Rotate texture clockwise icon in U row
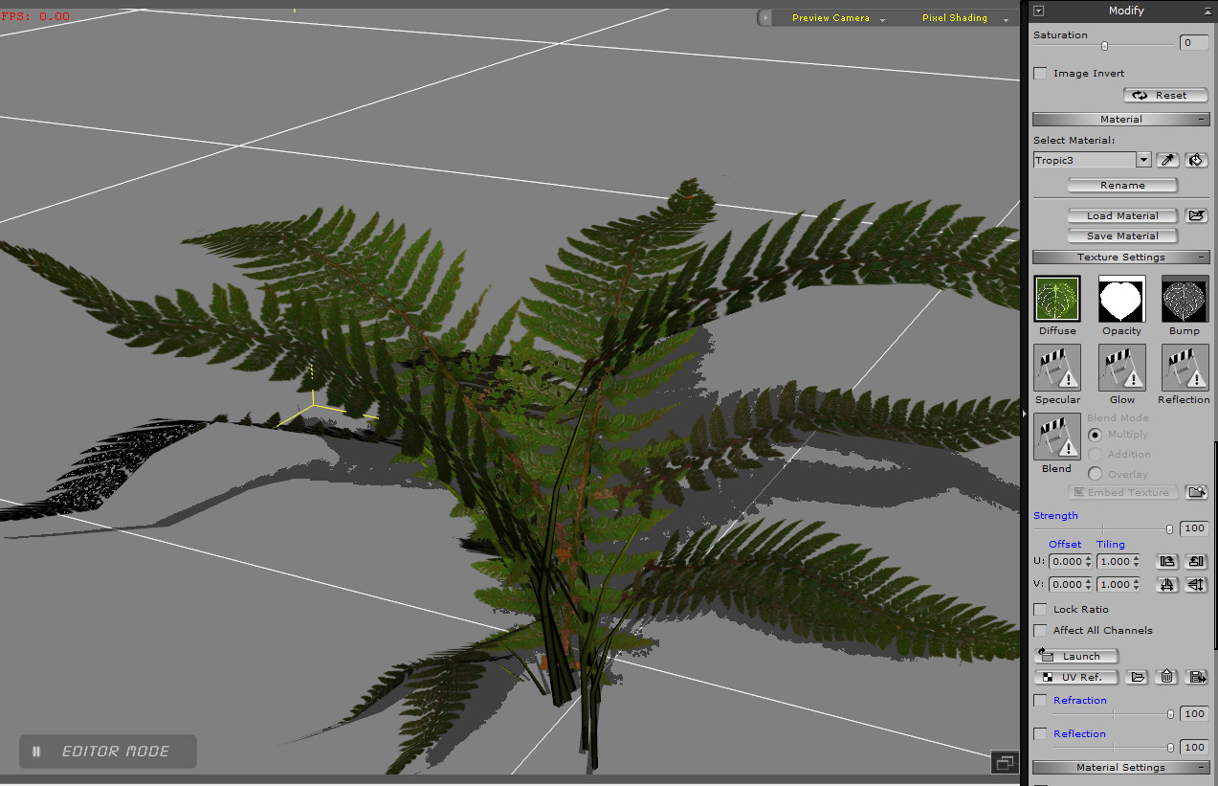The width and height of the screenshot is (1218, 786). pyautogui.click(x=1167, y=561)
